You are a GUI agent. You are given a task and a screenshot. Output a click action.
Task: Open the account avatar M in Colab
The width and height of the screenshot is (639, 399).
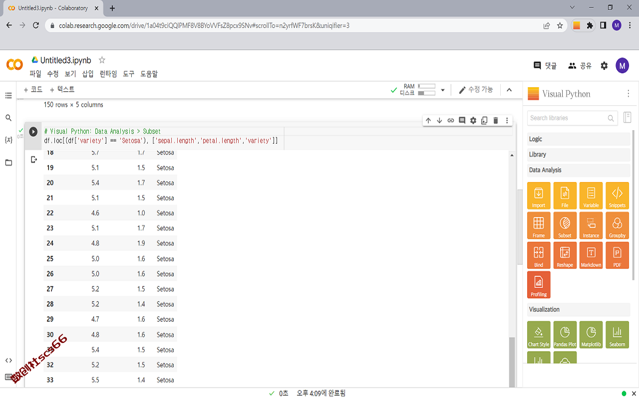click(622, 65)
